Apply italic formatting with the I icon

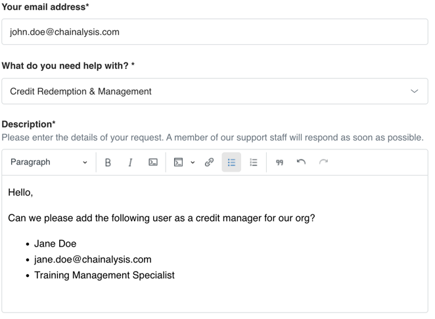tap(130, 162)
